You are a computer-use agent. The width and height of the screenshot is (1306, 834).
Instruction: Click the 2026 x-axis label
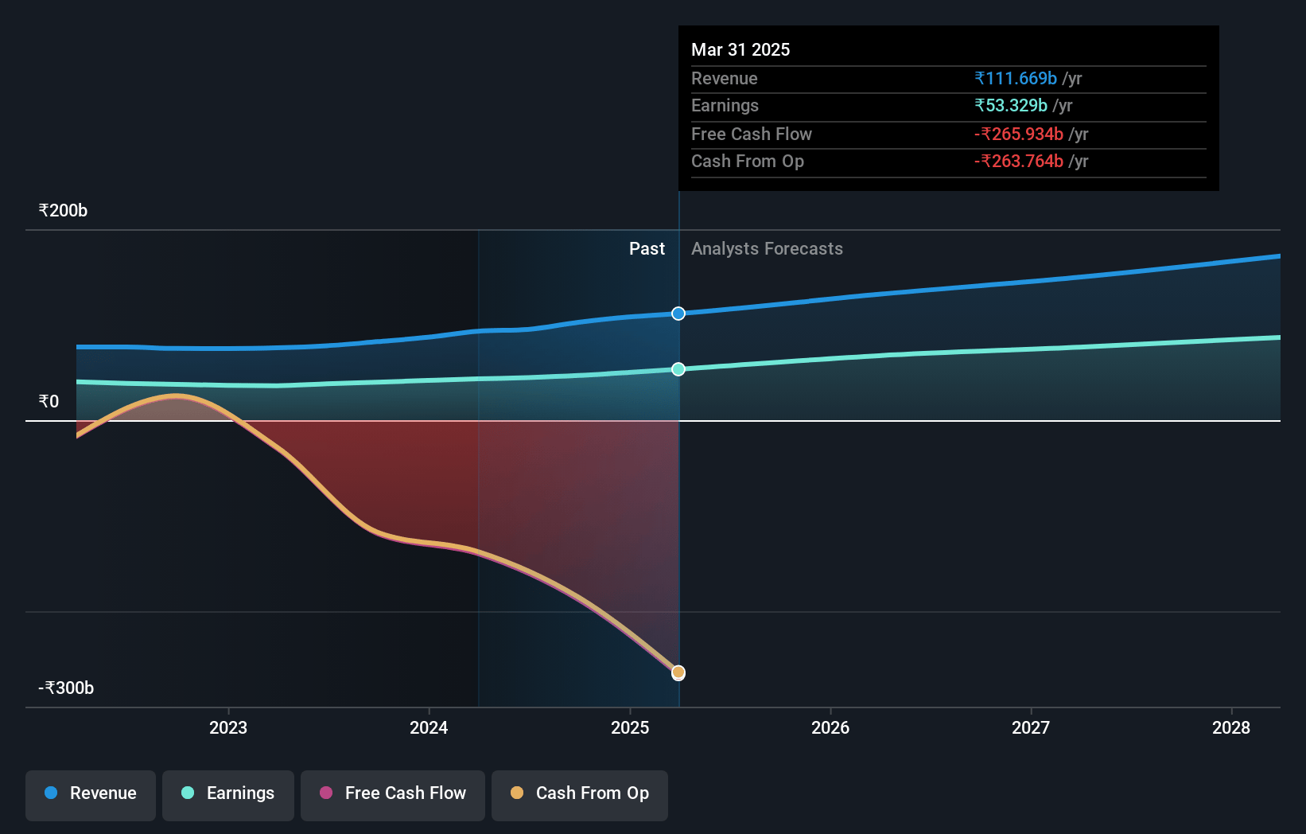830,727
